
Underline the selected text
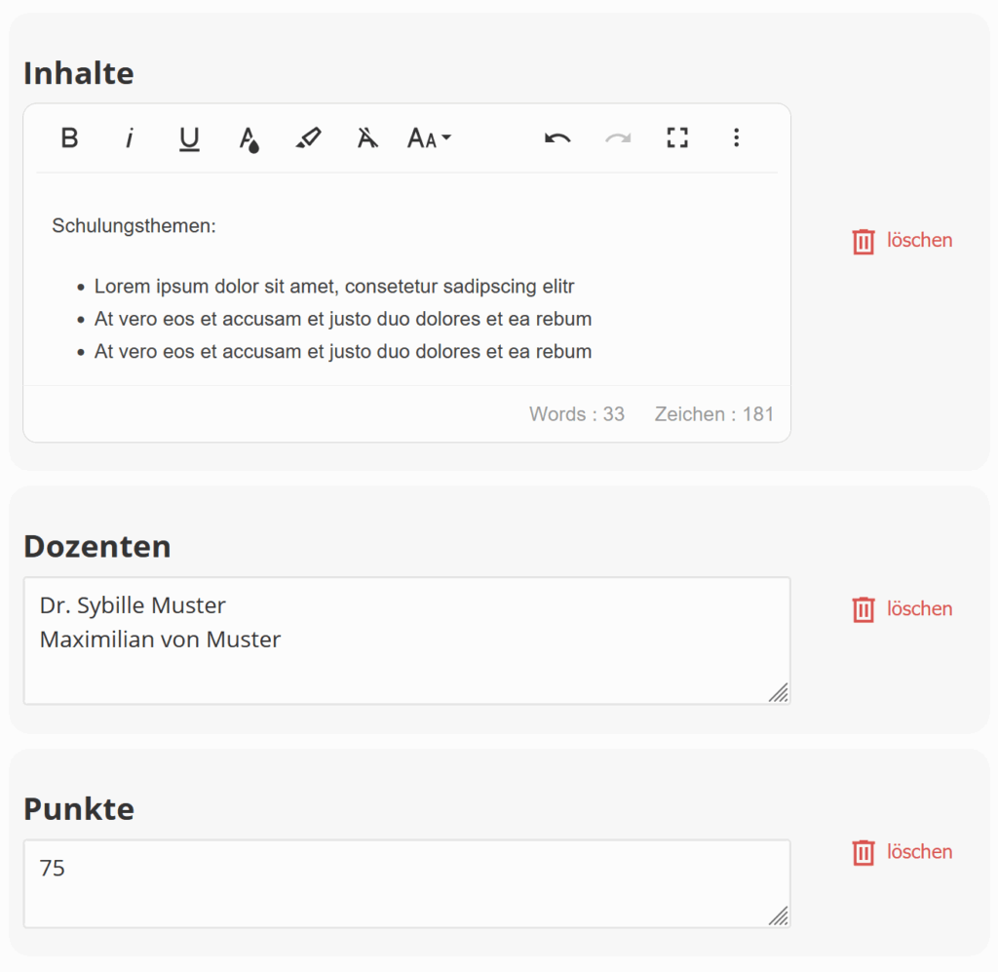pyautogui.click(x=189, y=138)
